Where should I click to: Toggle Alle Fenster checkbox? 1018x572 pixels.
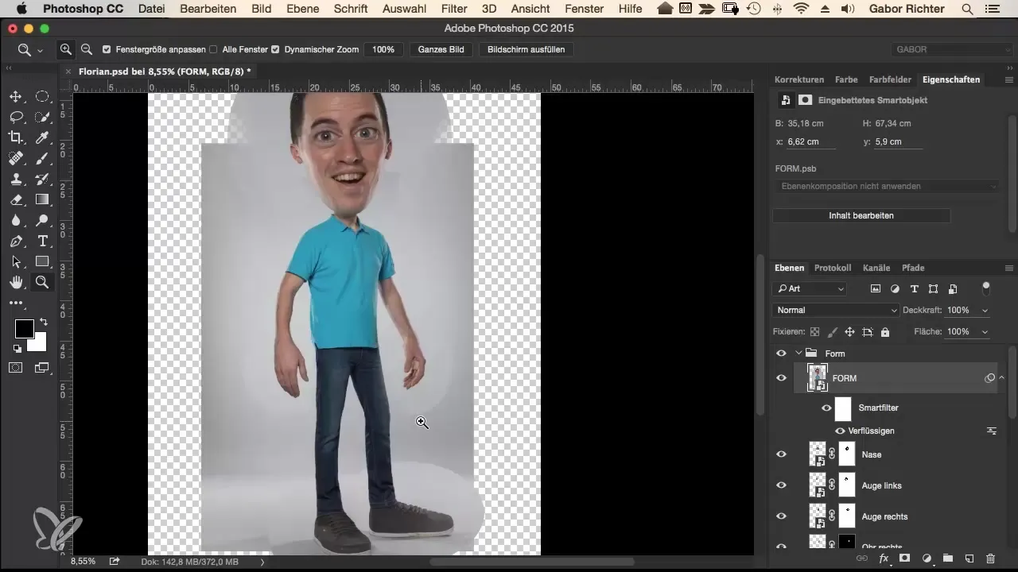point(213,49)
